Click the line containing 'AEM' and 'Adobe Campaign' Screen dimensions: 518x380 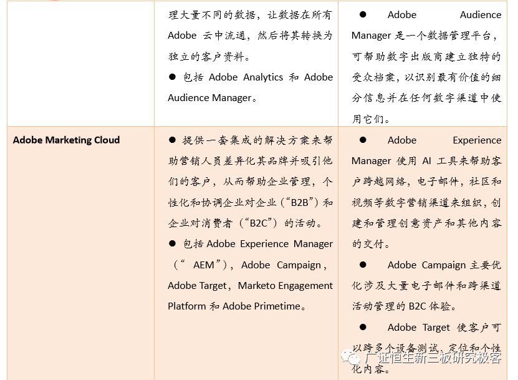pos(251,265)
